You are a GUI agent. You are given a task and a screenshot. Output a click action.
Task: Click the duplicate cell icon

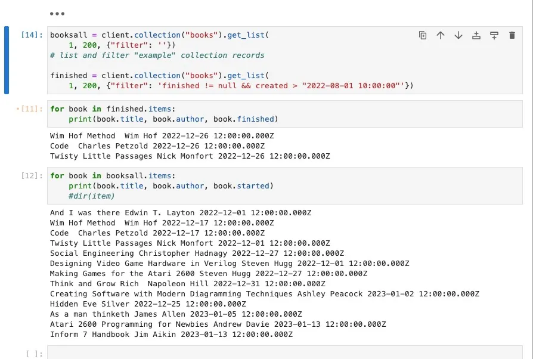(x=423, y=35)
